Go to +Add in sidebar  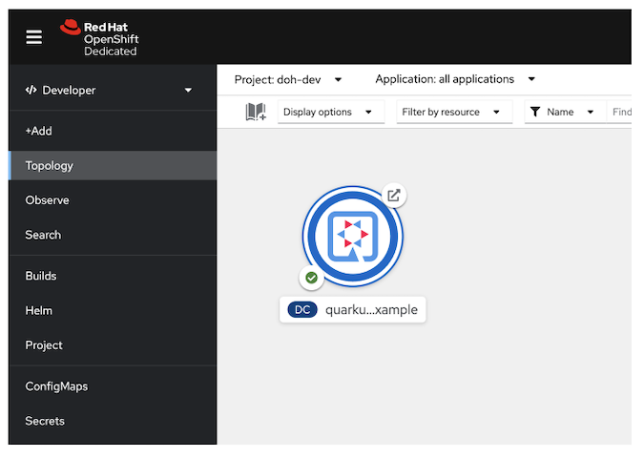(x=39, y=131)
